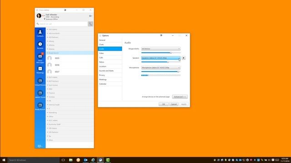This screenshot has height=163, width=291.
Task: Click Kali Wheeler's profile picture
Action: (39, 16)
